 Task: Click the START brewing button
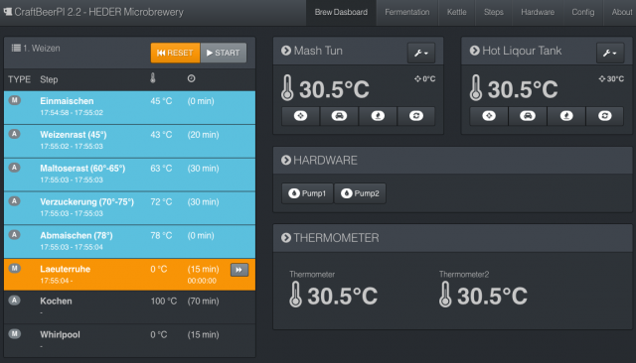click(224, 53)
